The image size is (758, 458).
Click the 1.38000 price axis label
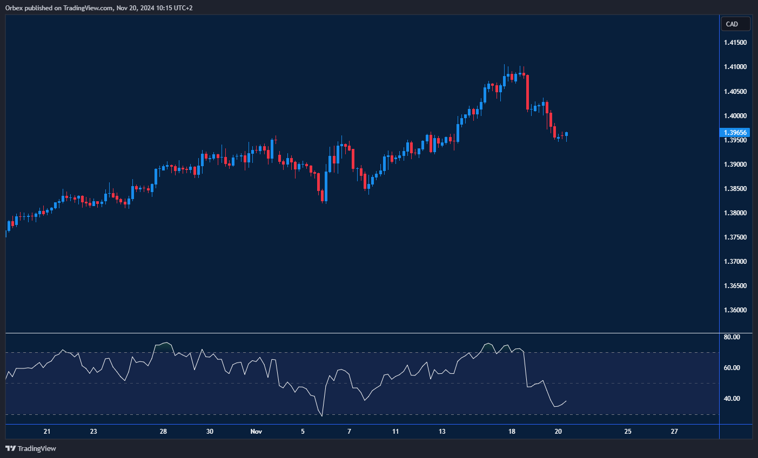[735, 213]
